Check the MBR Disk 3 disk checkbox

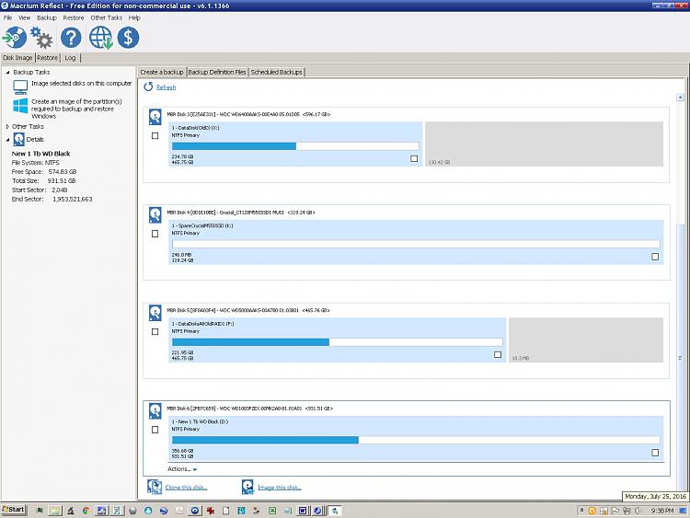tap(155, 136)
